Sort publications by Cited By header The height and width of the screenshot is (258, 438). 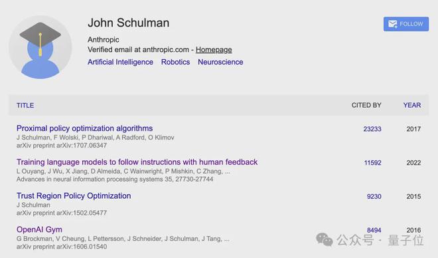coord(366,105)
